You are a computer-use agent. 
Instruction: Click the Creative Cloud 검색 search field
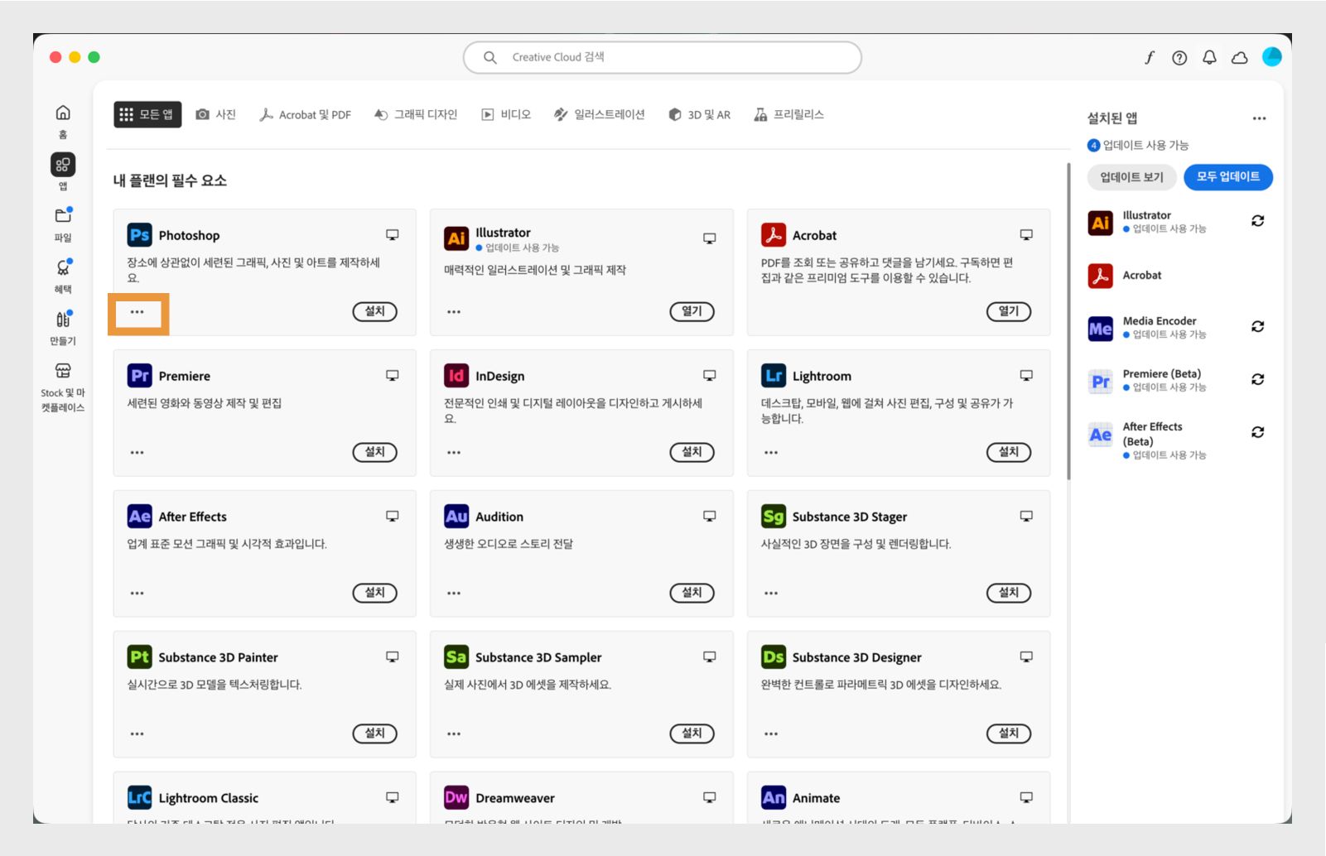[x=663, y=57]
